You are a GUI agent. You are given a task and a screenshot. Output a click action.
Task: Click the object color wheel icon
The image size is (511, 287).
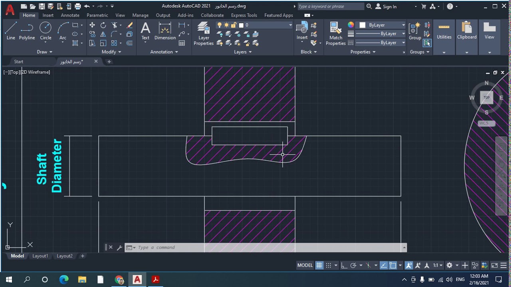[x=351, y=25]
